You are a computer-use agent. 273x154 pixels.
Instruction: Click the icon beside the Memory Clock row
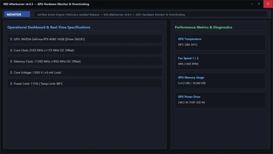(x=11, y=62)
